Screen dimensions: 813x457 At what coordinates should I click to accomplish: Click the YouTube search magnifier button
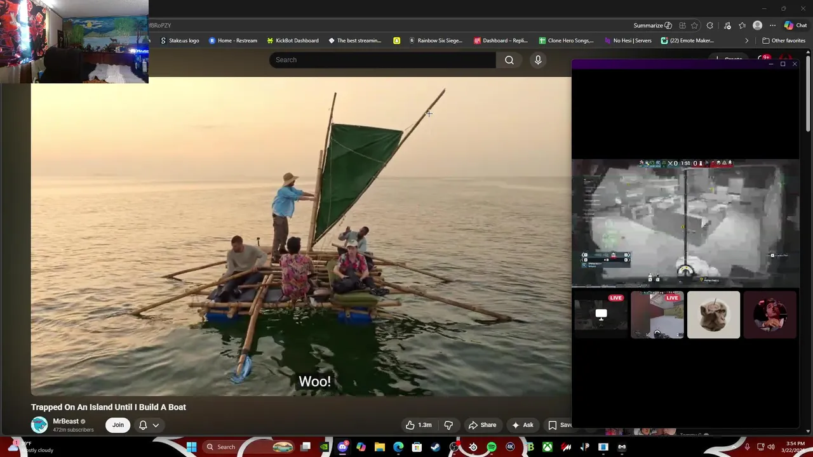coord(509,60)
